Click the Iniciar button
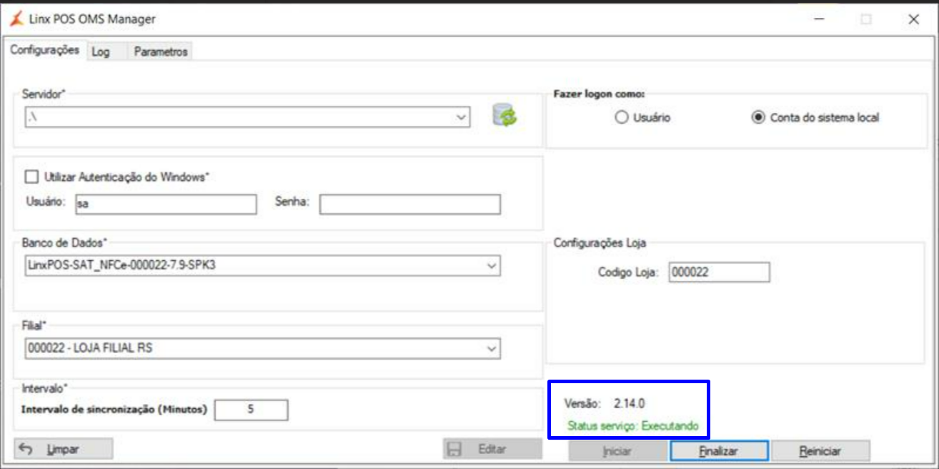The height and width of the screenshot is (469, 939). [618, 451]
